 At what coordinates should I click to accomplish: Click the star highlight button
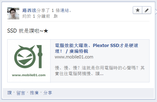tap(137, 10)
